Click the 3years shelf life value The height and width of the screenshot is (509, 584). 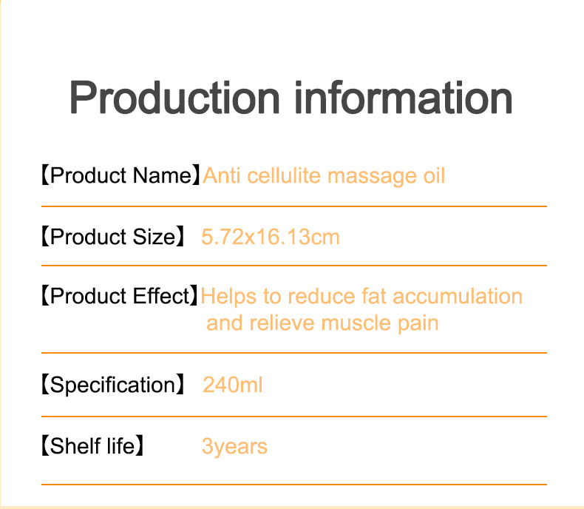coord(234,446)
